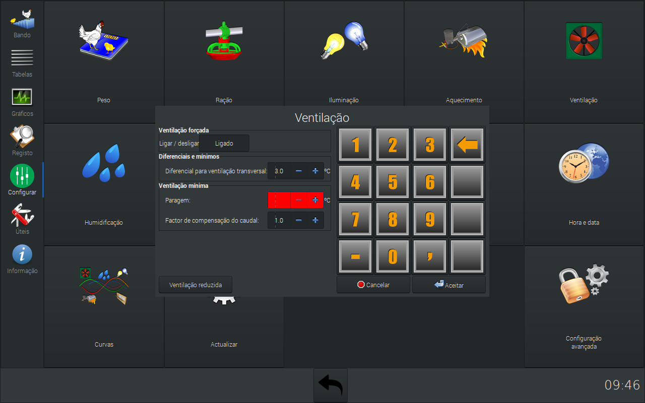Open the Aquecimento heating tile
Image resolution: width=645 pixels, height=403 pixels.
[464, 61]
